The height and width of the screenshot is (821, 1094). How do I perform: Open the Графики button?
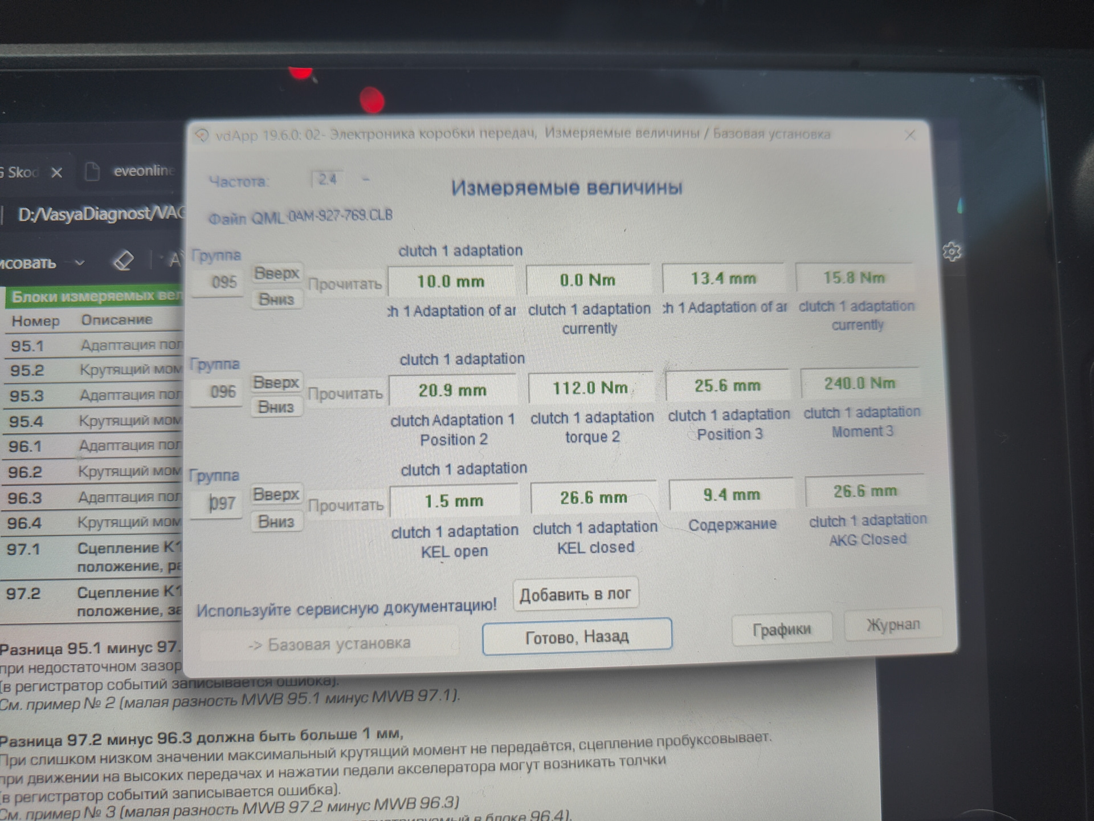coord(781,629)
